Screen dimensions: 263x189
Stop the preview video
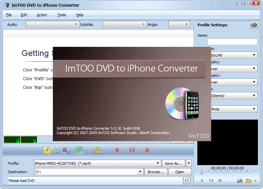tap(220, 181)
